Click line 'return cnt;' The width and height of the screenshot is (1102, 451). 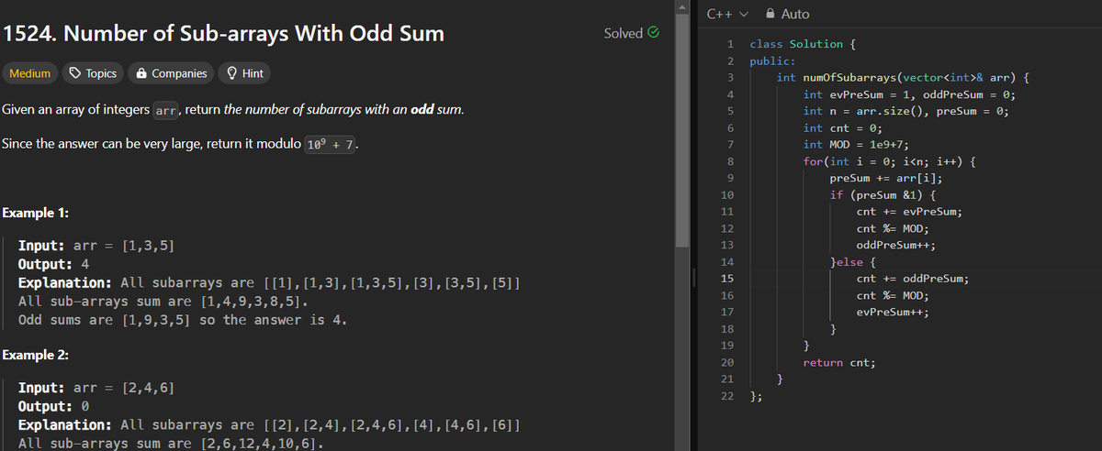839,363
